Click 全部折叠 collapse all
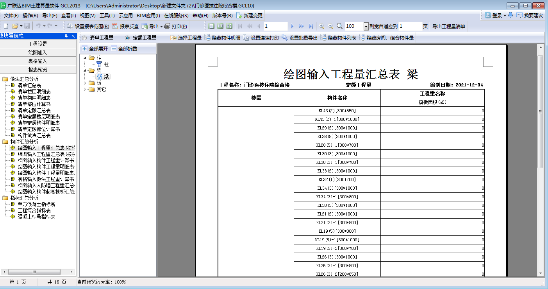 pos(124,49)
